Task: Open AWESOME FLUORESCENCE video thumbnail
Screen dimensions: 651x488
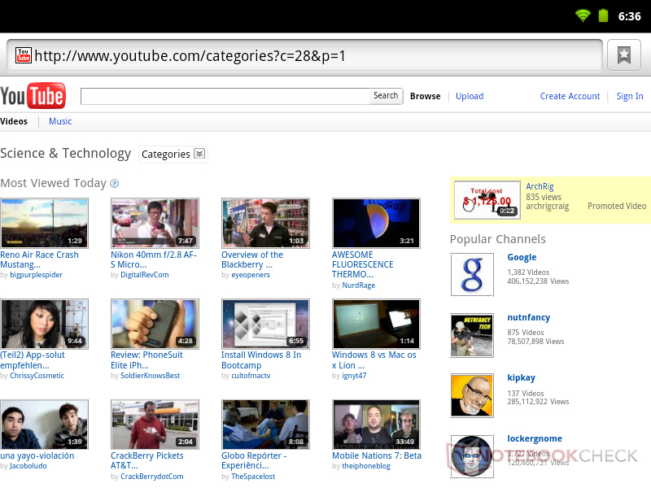Action: pyautogui.click(x=376, y=223)
